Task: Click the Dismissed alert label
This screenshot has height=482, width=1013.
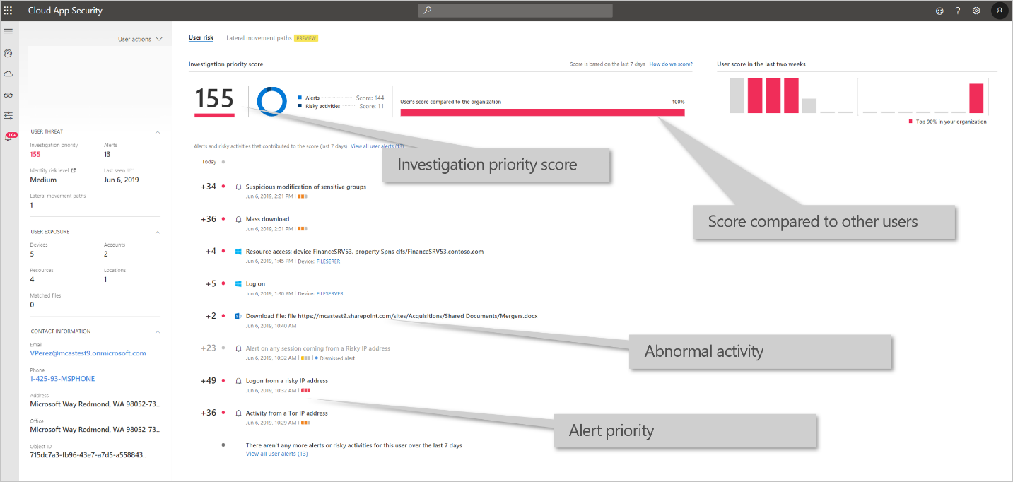Action: click(336, 358)
